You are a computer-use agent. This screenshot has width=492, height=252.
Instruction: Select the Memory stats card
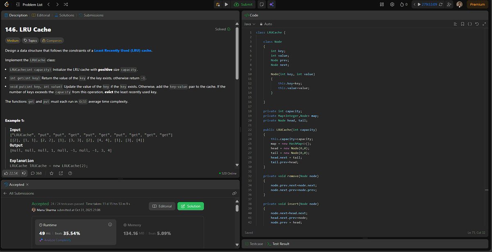[160, 232]
